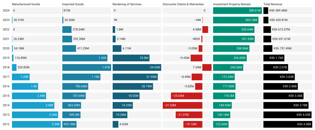Viewport: 315px width, 130px height.
Task: Select the 34.03M Rendering of Services bar
Action: [x=137, y=67]
